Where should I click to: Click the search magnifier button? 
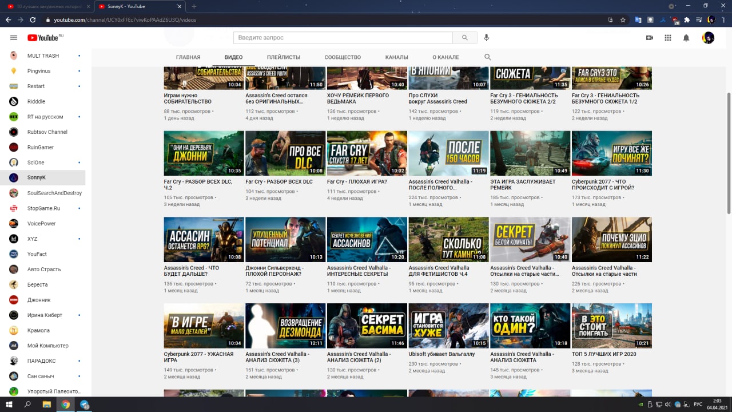(x=465, y=38)
